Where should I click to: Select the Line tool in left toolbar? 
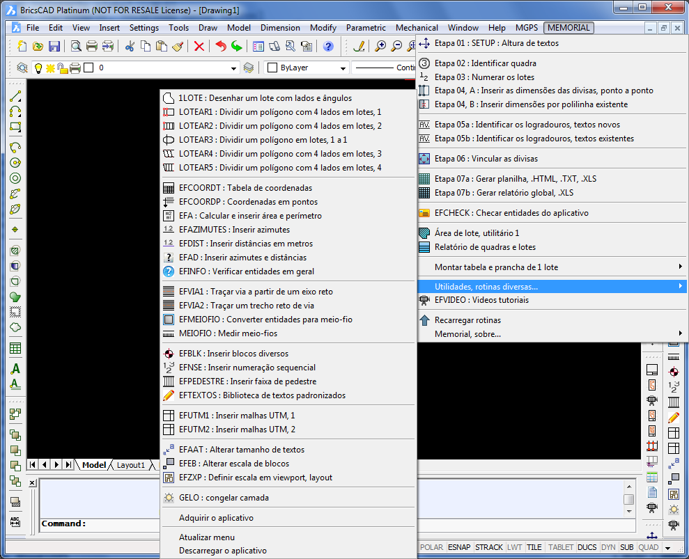[15, 97]
